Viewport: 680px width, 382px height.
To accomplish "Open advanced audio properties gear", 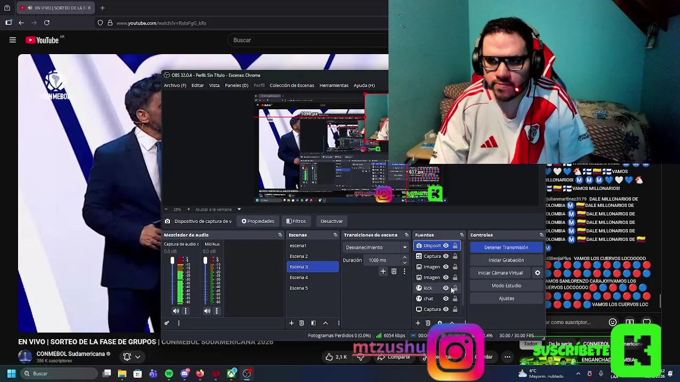I will tap(167, 323).
